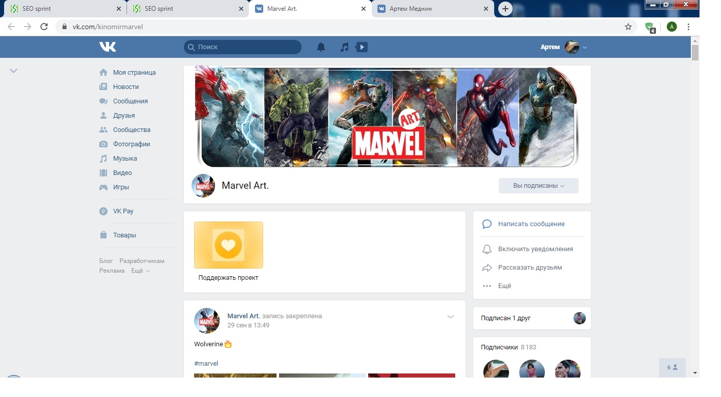Open Фотографии in left sidebar
Screen dimensions: 721x397
tap(132, 144)
